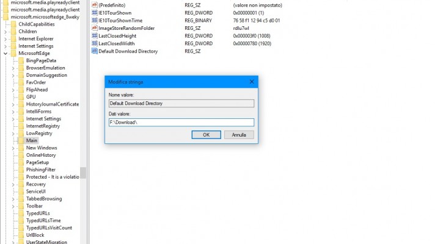The width and height of the screenshot is (435, 244).
Task: Select the PageSetup key
Action: click(37, 162)
